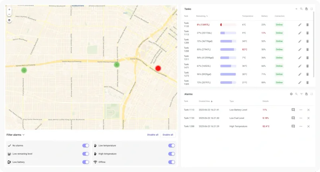Toggle the No alarms filter
This screenshot has width=320, height=172.
pyautogui.click(x=86, y=146)
